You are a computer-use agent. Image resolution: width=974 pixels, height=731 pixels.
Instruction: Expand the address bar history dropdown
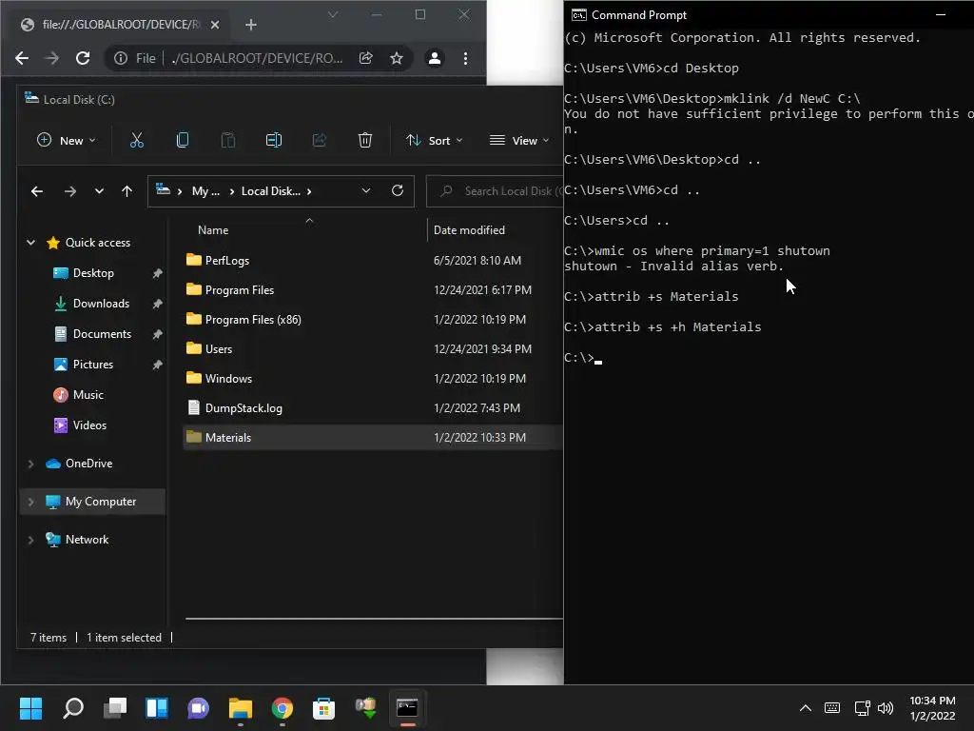(366, 190)
